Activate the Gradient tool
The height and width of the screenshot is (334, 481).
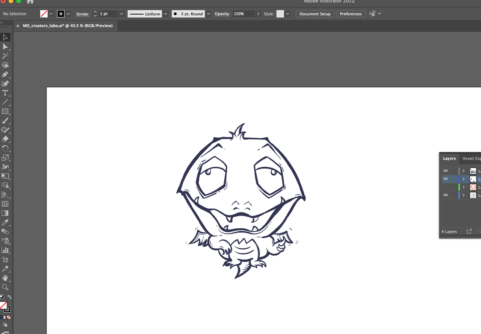click(5, 213)
